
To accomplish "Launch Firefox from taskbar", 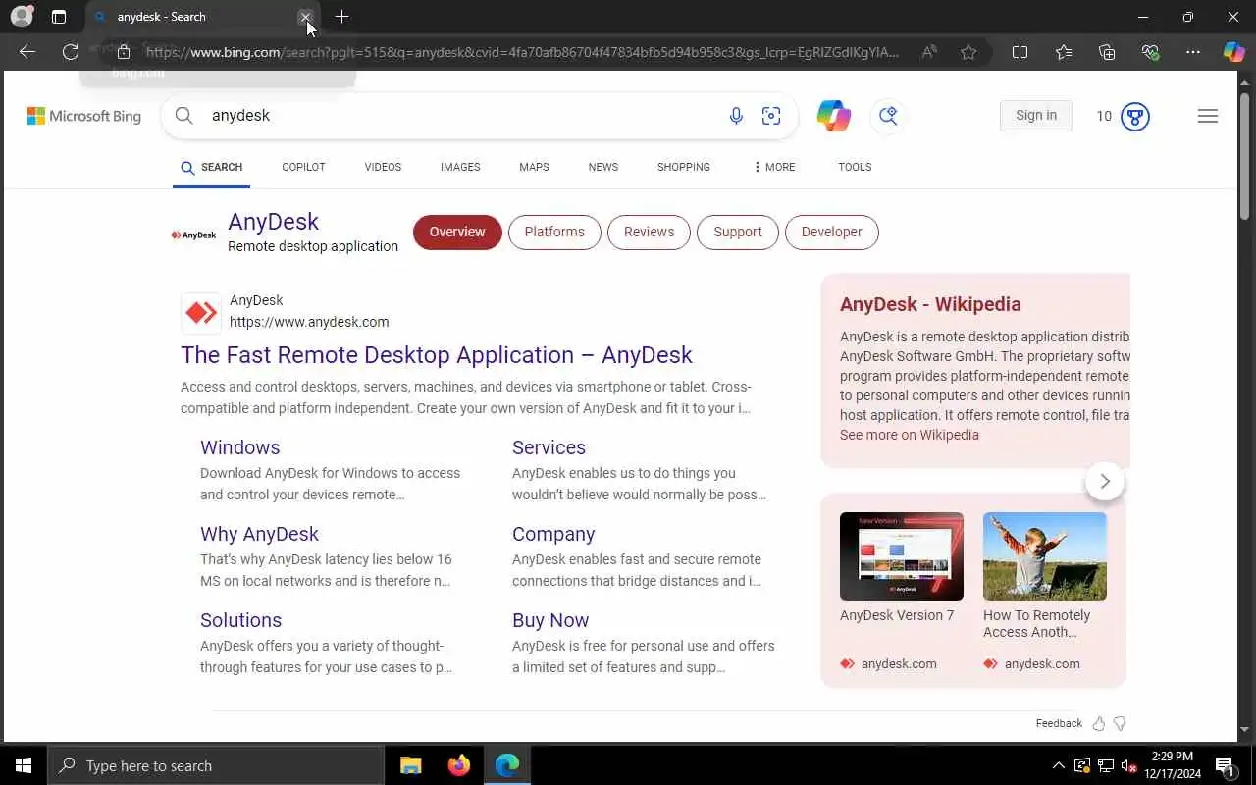I will [x=458, y=765].
